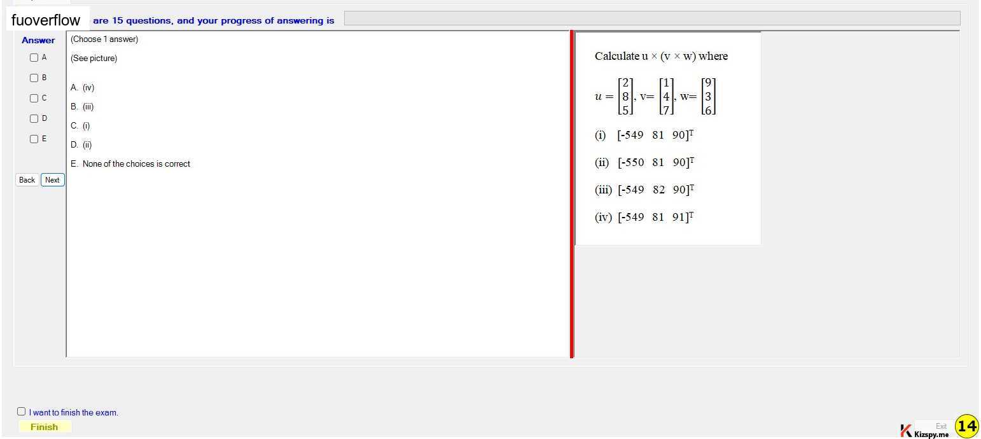Click option (iv) [-549 81 91] in picture
Image resolution: width=981 pixels, height=439 pixels.
[644, 217]
